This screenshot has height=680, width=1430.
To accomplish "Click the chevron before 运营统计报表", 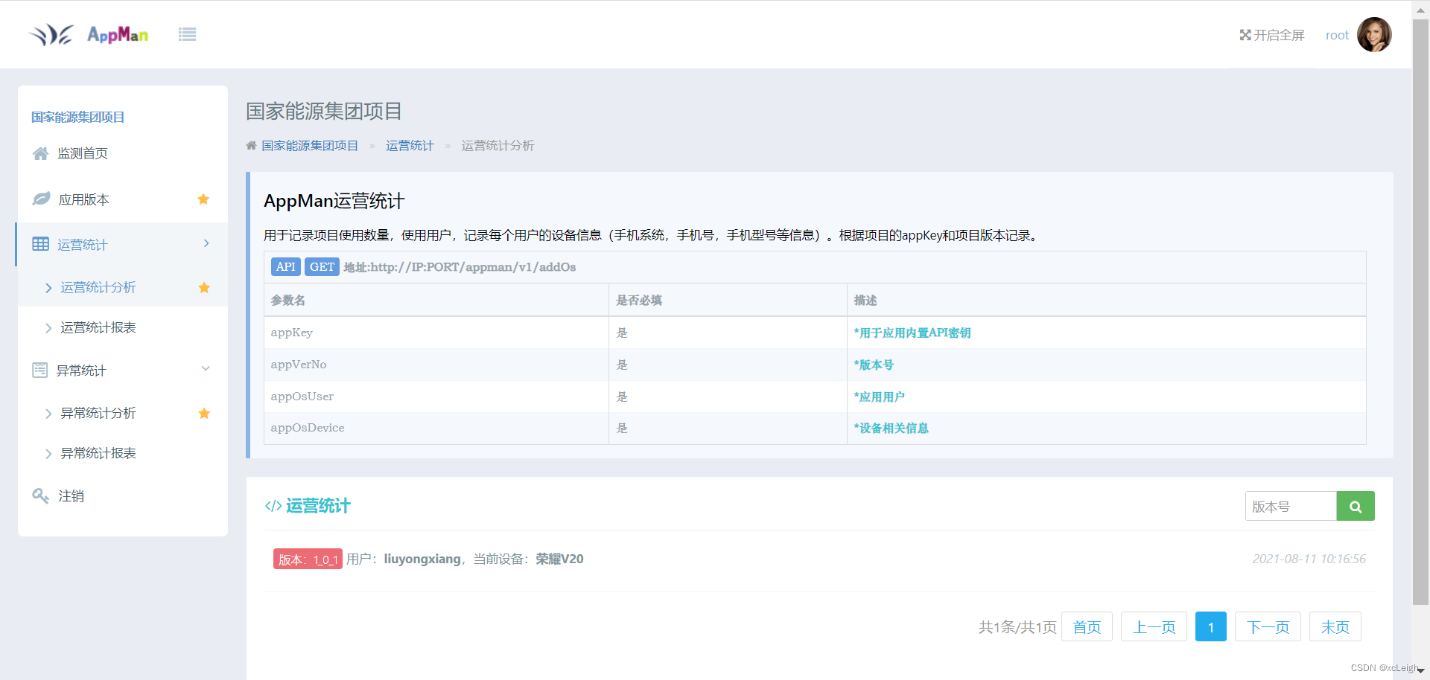I will [48, 328].
